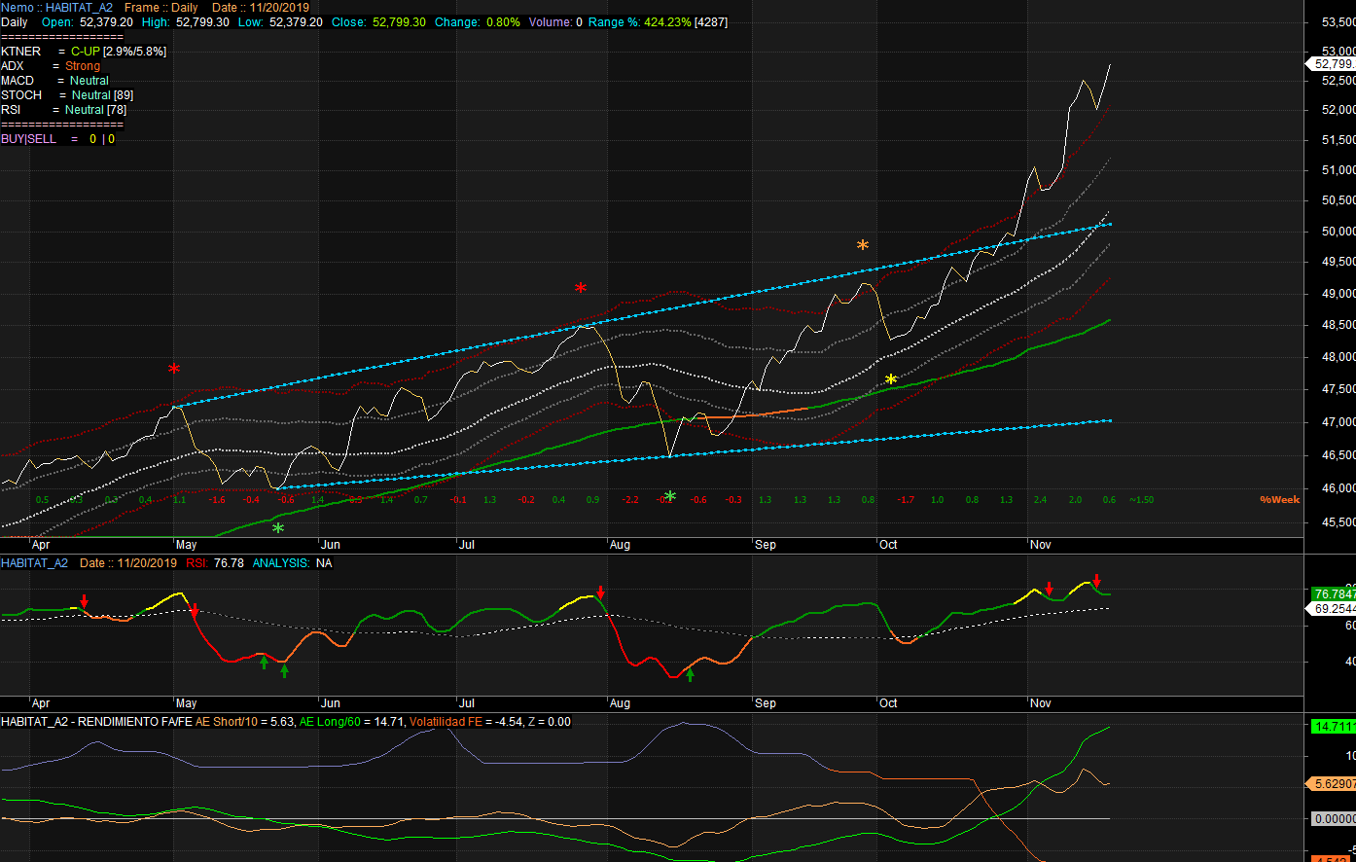Screen dimensions: 1356x862
Task: Click the -2.2 weekly change value
Action: point(631,499)
